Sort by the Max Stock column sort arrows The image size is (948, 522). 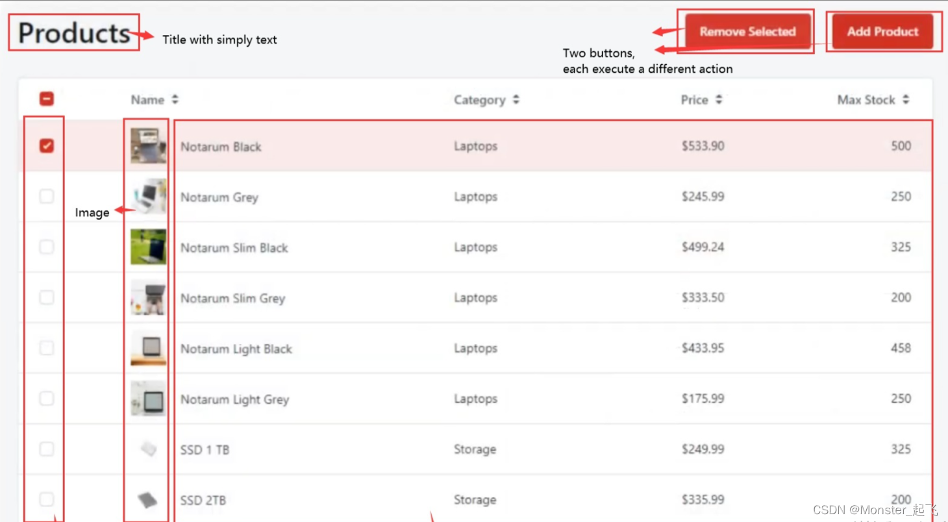pyautogui.click(x=906, y=99)
